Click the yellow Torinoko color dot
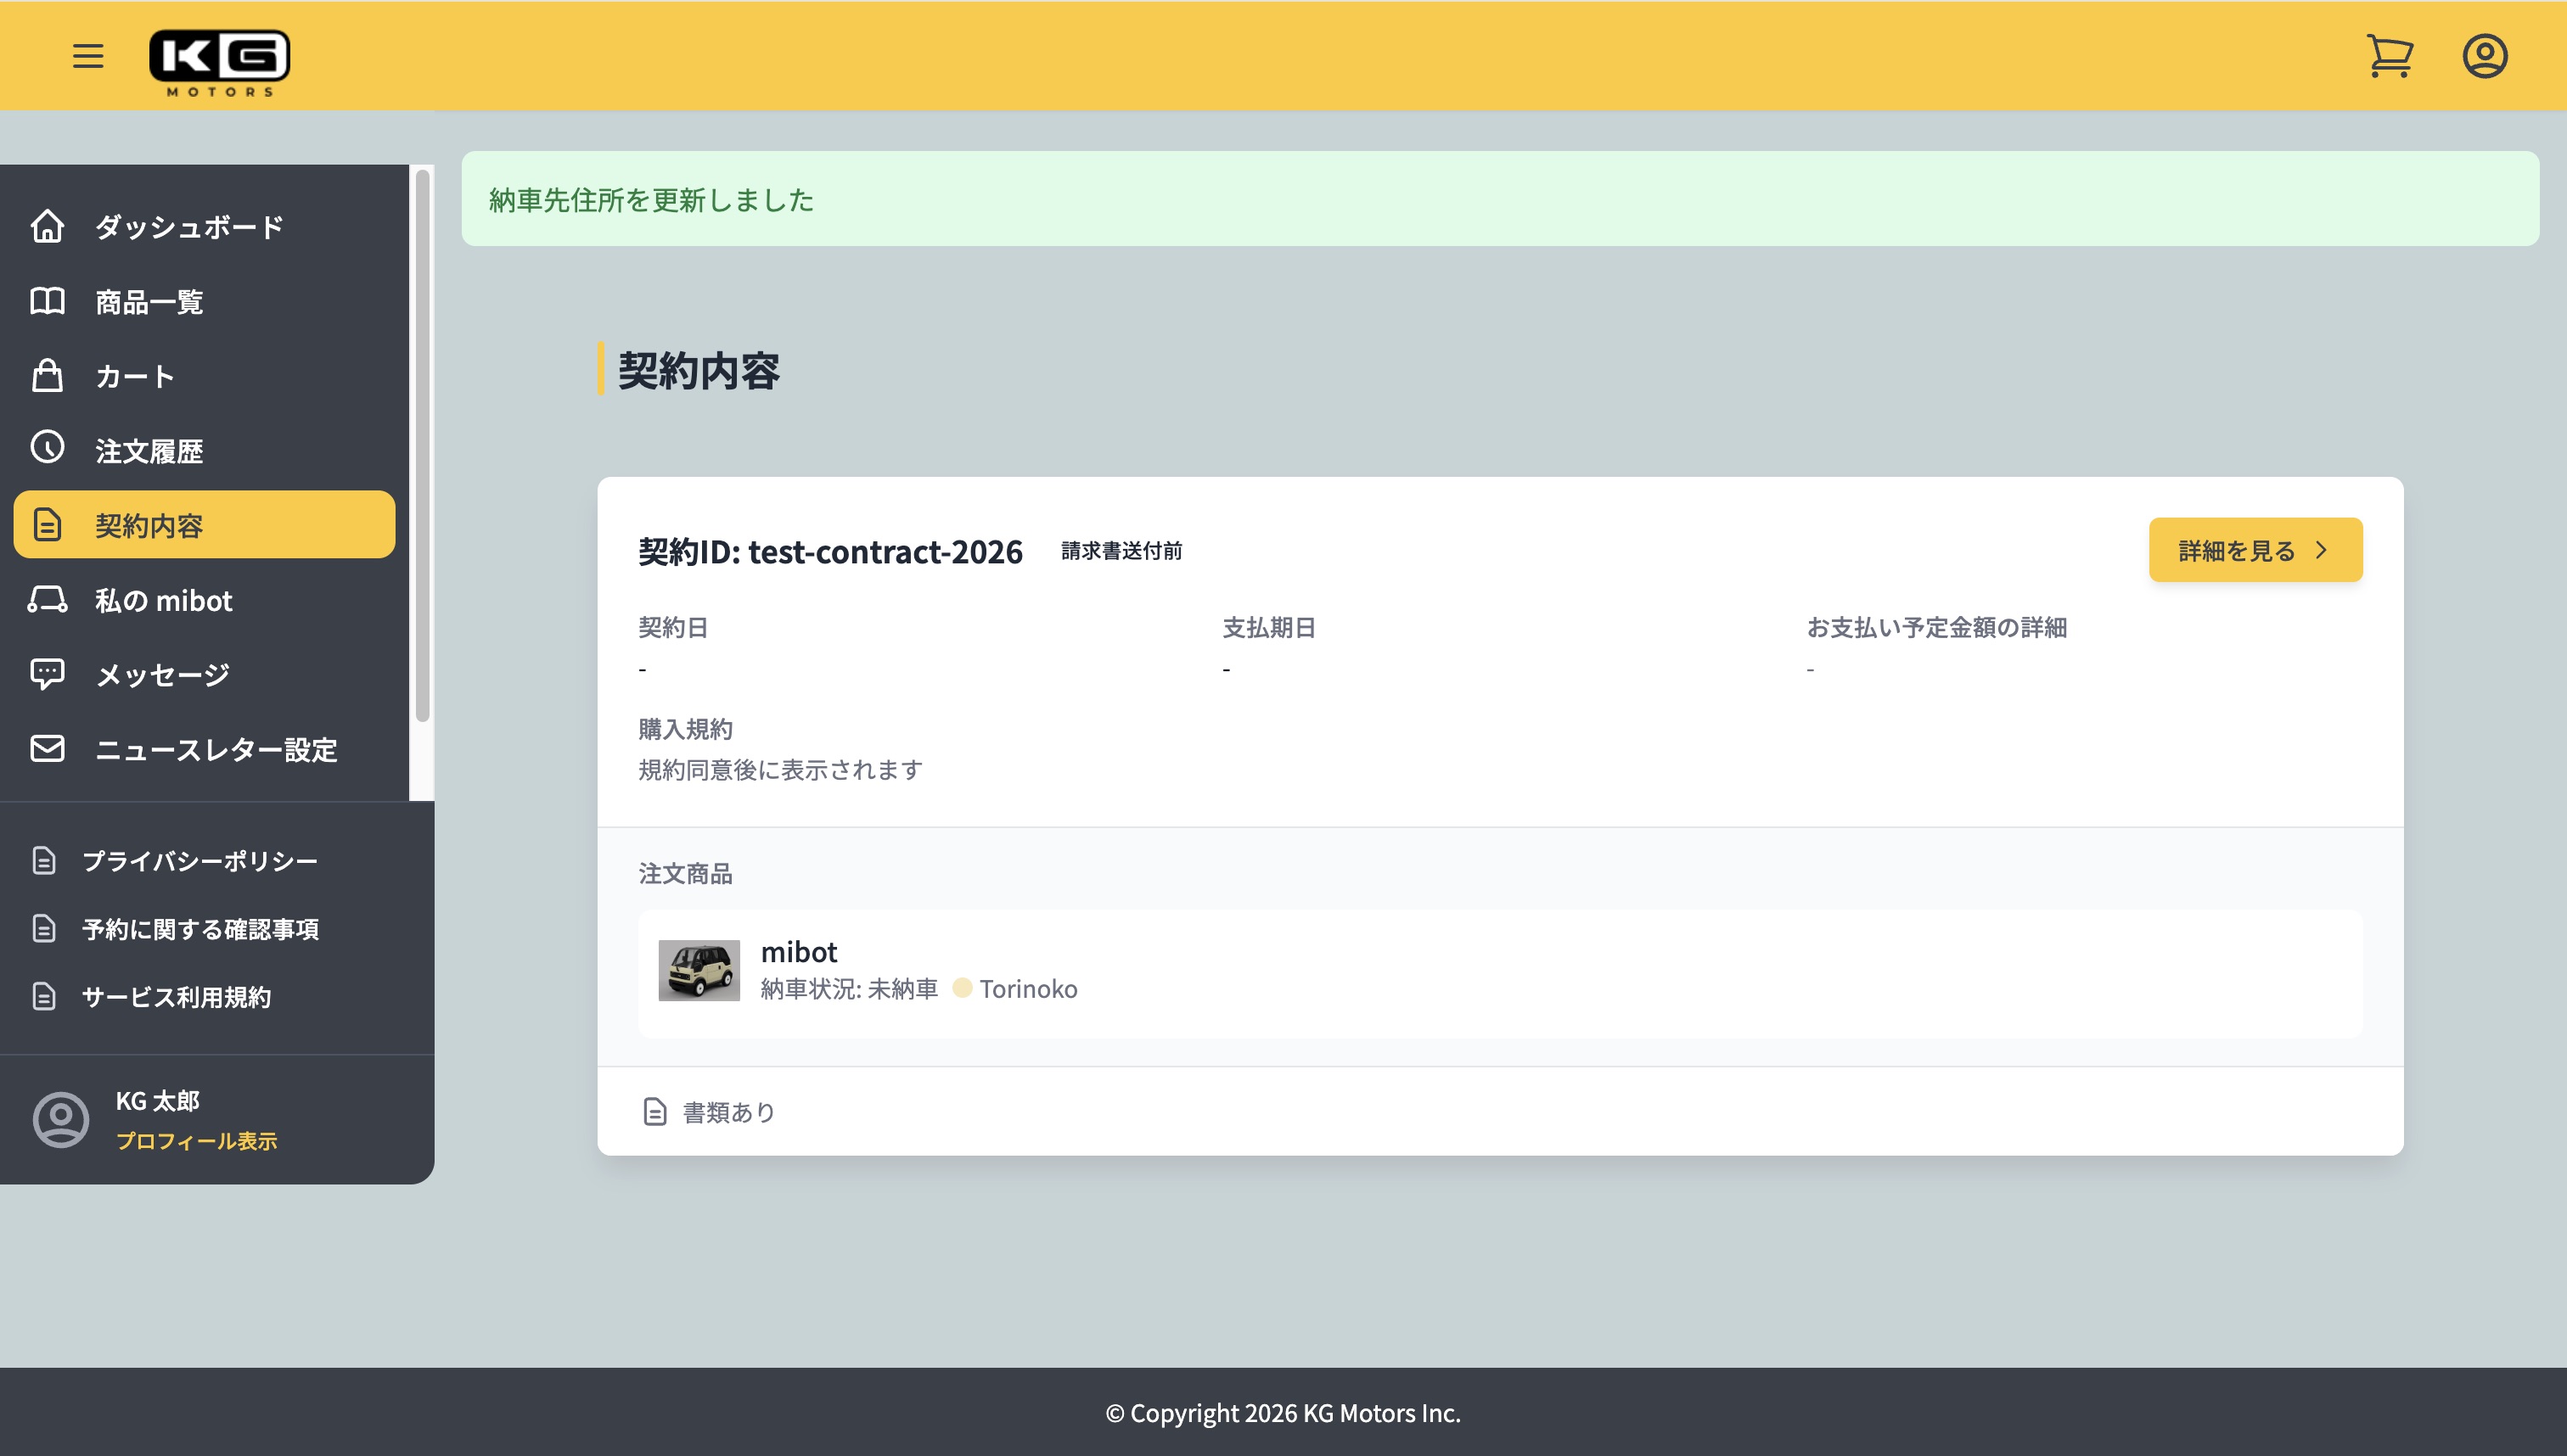 point(962,988)
